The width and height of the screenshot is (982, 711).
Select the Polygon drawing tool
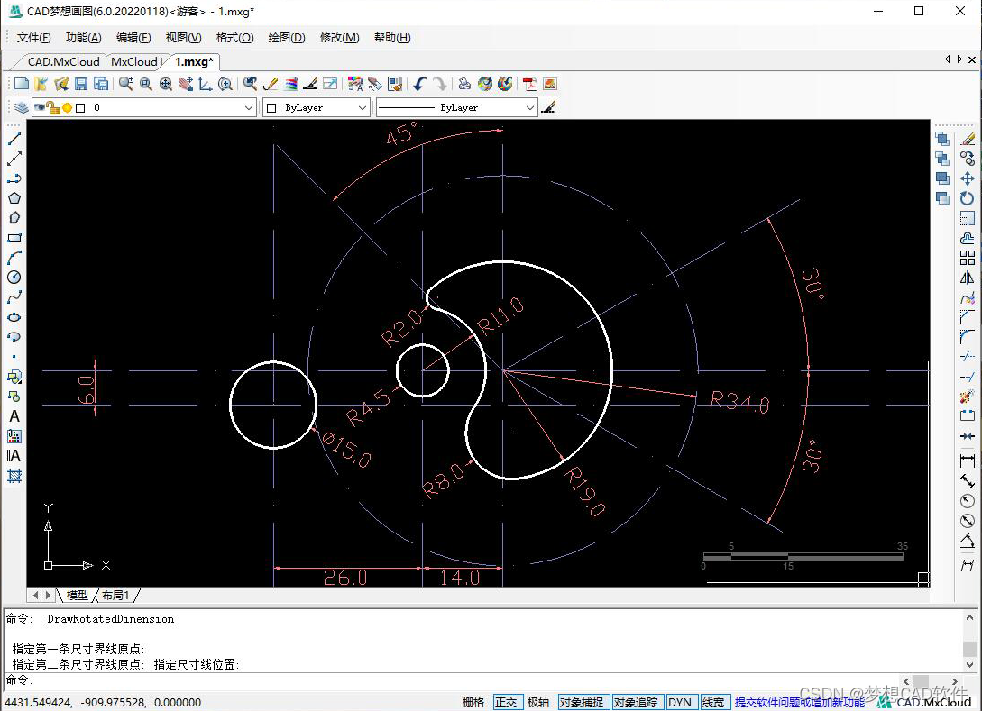click(14, 198)
